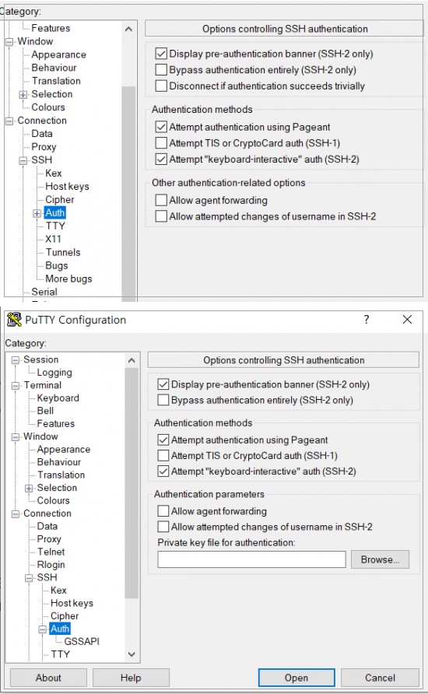Toggle keyboard-interactive auth in PuTTY Configuration window
The image size is (428, 694).
point(163,471)
